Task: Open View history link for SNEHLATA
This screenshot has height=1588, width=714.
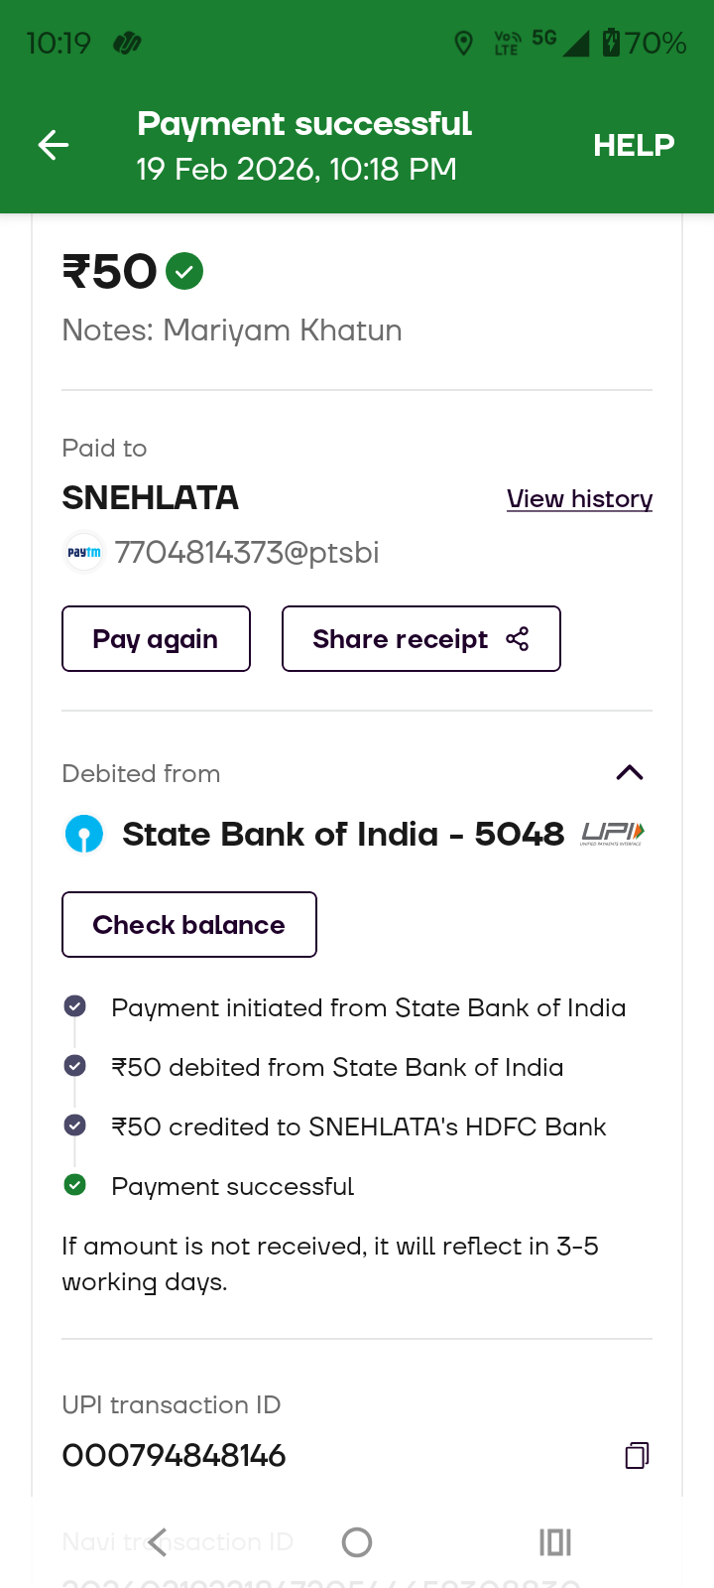Action: pos(579,499)
